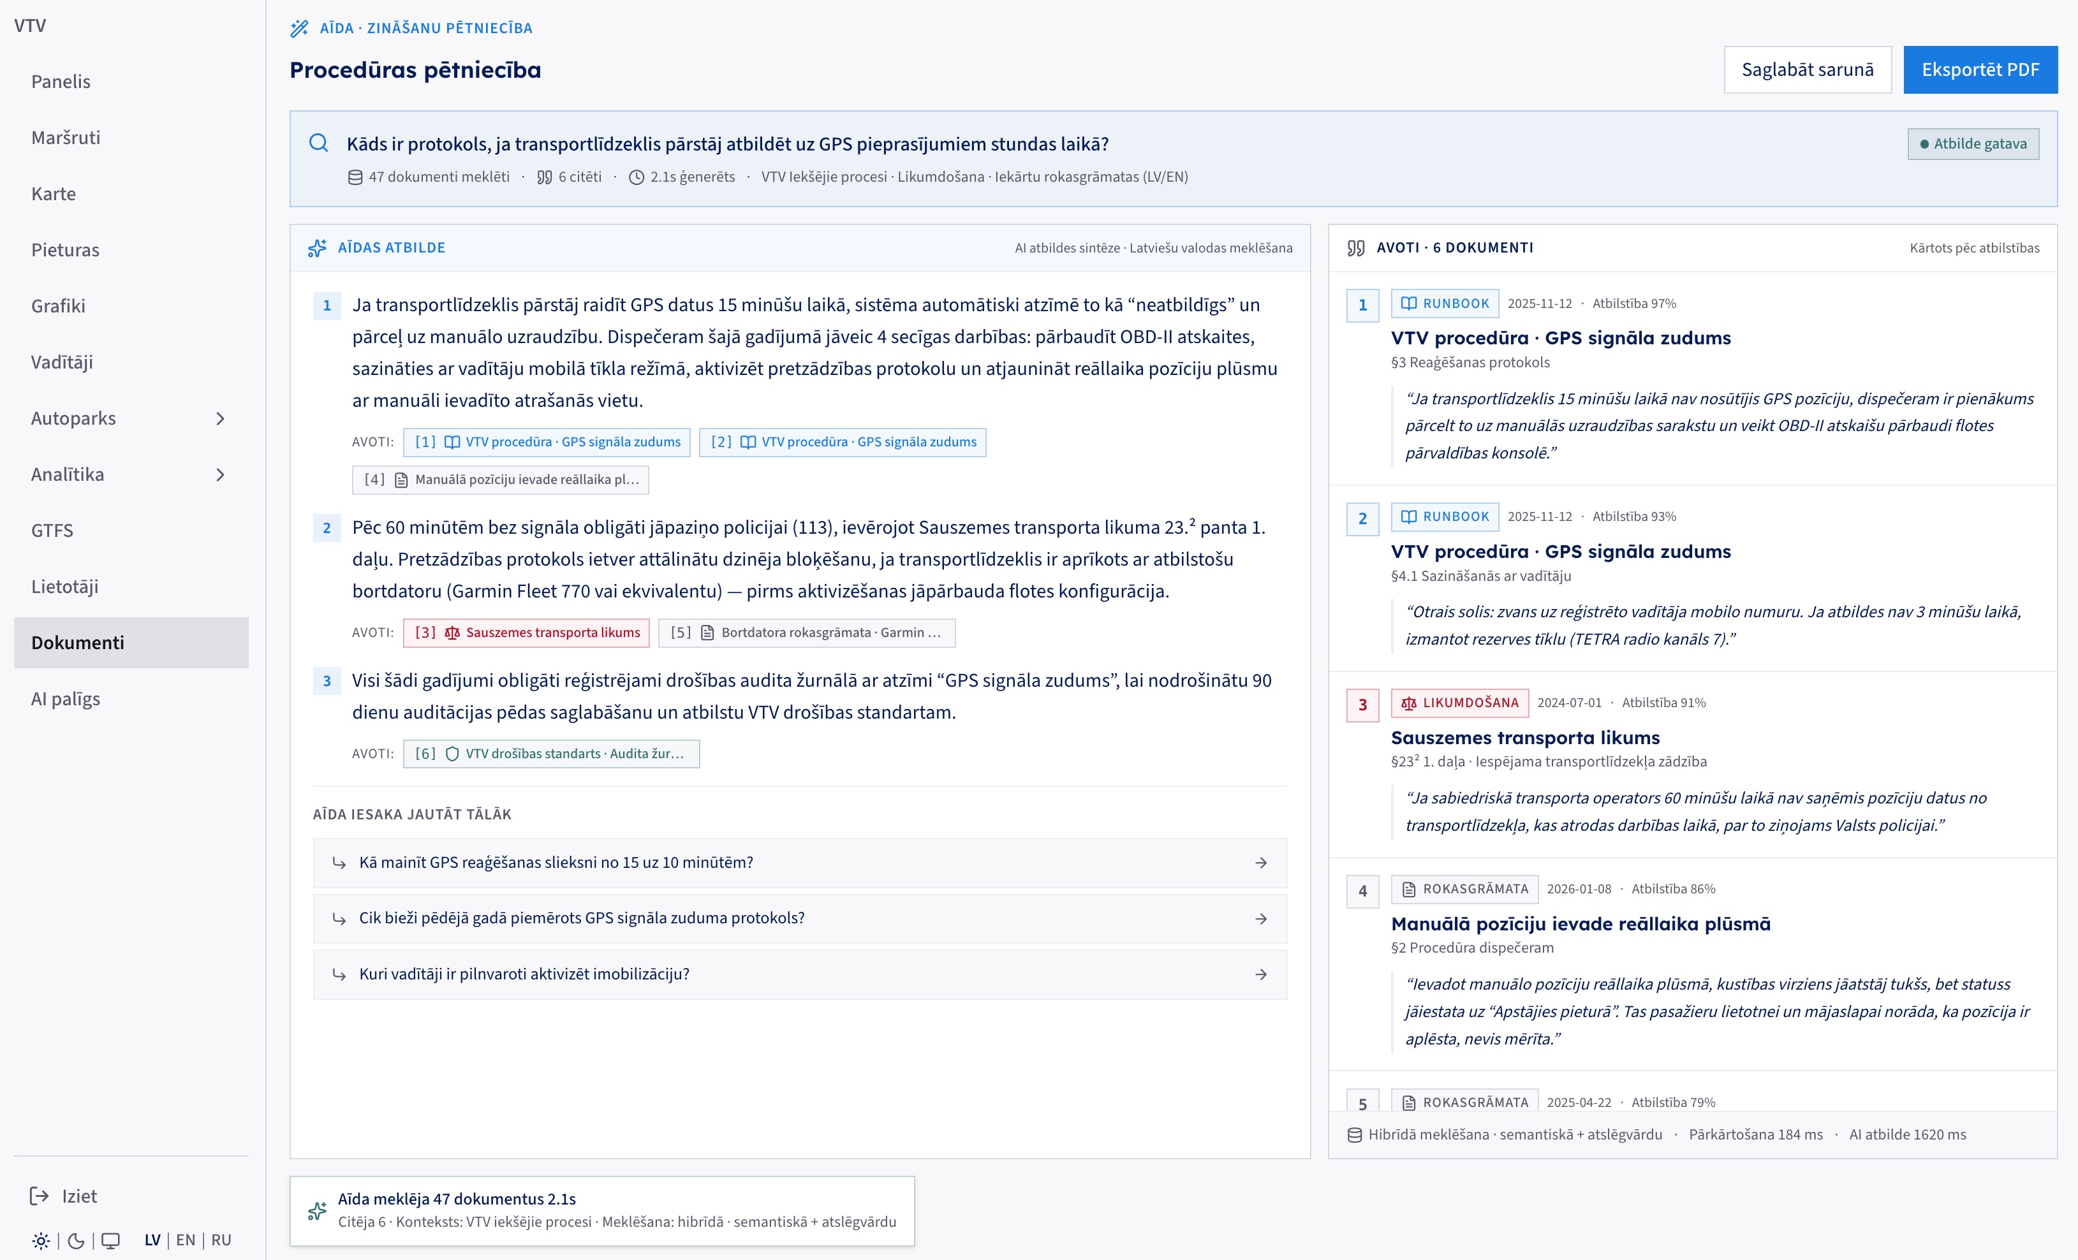The height and width of the screenshot is (1260, 2078).
Task: Ask 'Kā mainīt GPS reaģēšanas slieksni' follow-up
Action: pyautogui.click(x=799, y=863)
